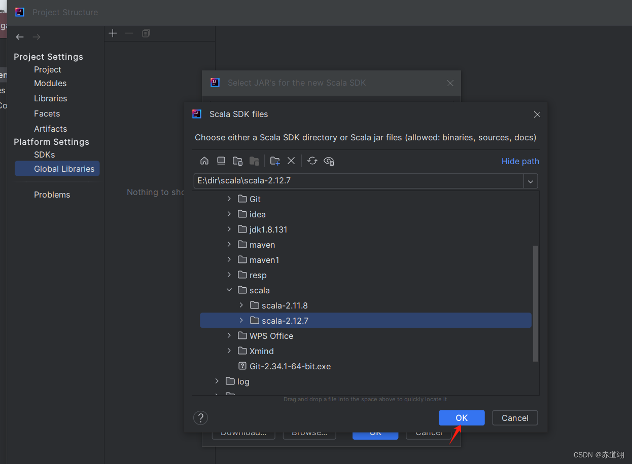Screen dimensions: 632x464
Task: Toggle show hidden files and directories
Action: [329, 161]
